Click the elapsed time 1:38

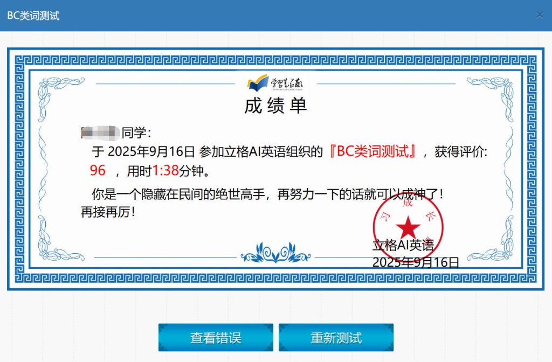coord(165,171)
